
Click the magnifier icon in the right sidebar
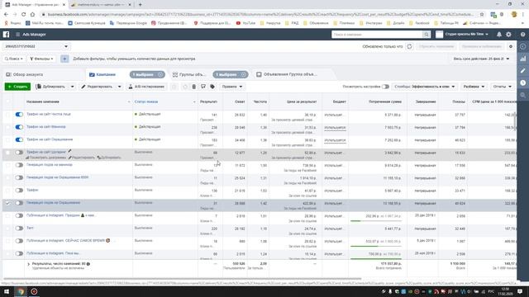523,96
